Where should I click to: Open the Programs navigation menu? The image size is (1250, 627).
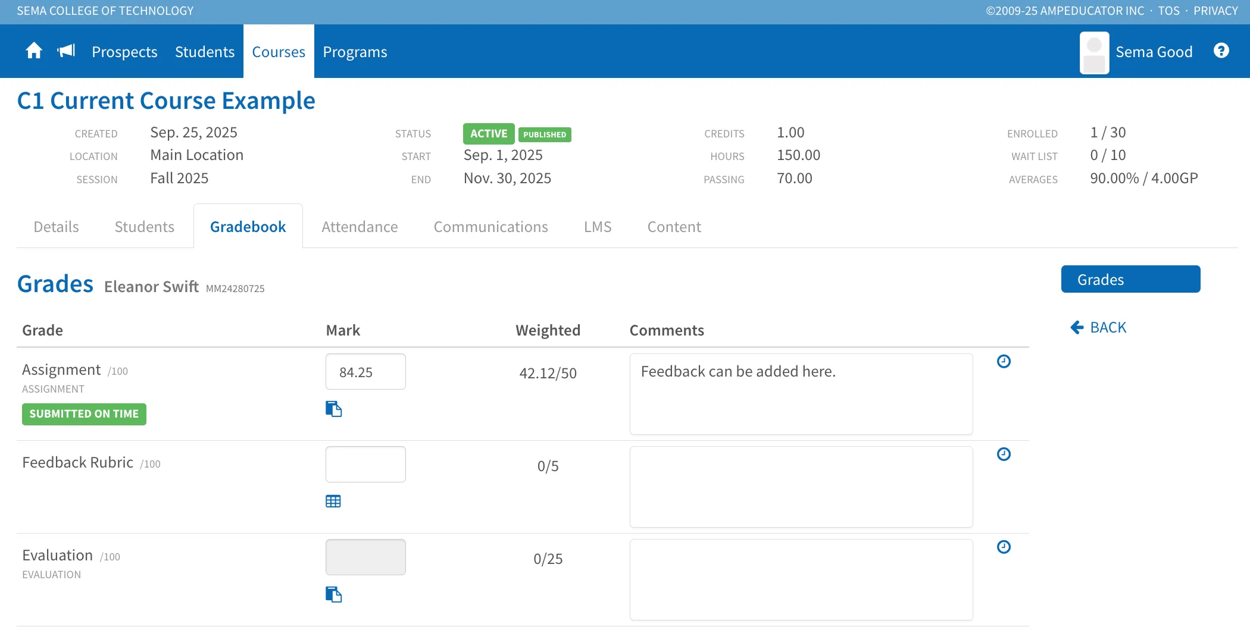[355, 52]
